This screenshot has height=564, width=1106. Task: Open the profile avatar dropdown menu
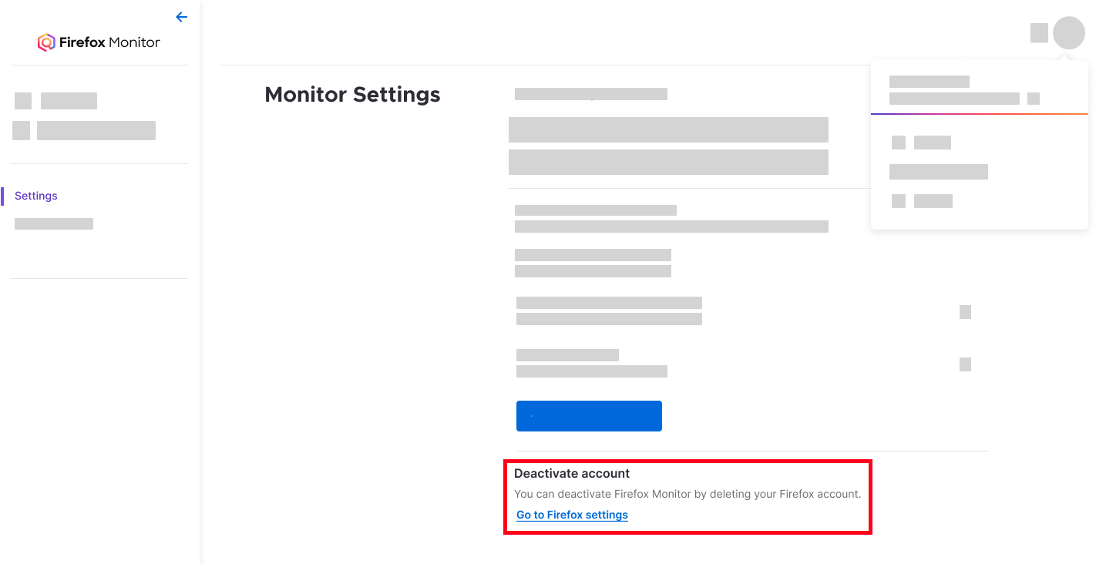(1067, 33)
